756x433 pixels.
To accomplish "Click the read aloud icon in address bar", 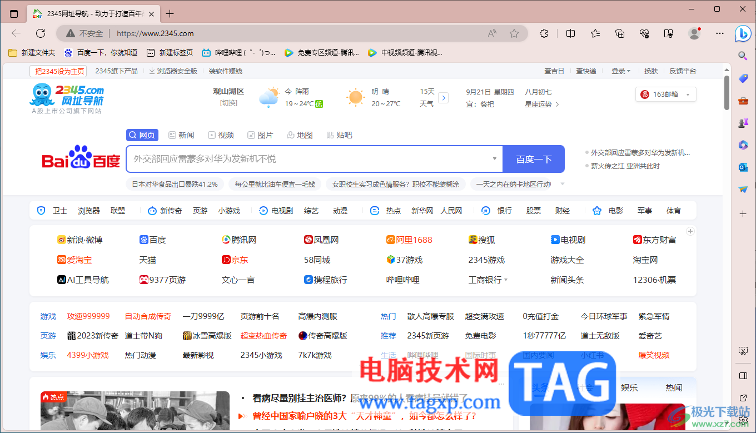I will (x=492, y=33).
